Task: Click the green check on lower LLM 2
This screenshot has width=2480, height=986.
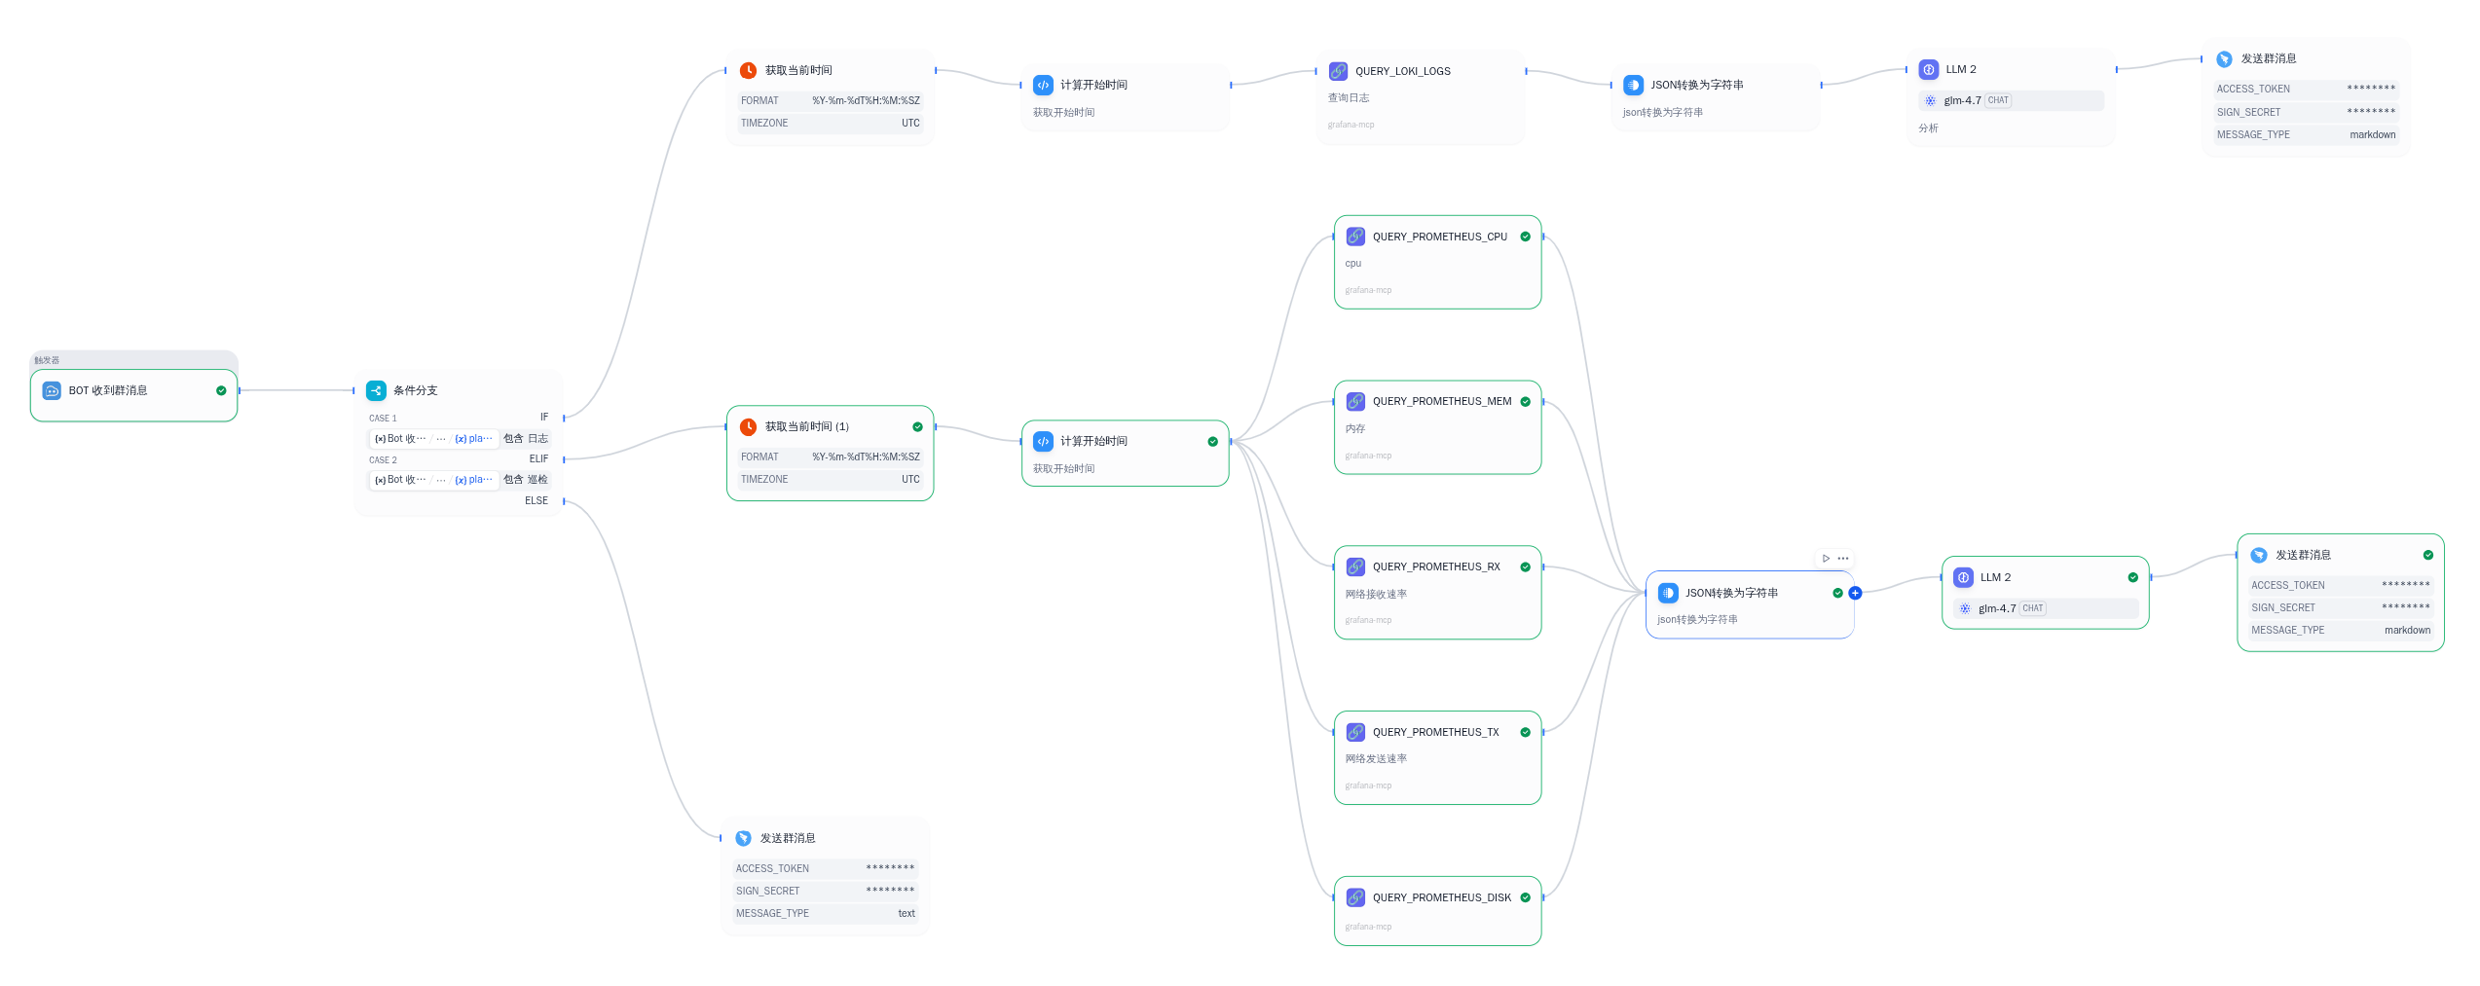Action: tap(2132, 577)
